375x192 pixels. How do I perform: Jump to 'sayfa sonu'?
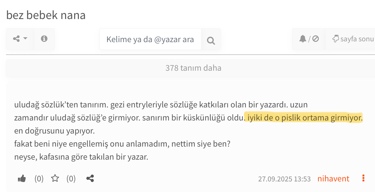click(353, 39)
